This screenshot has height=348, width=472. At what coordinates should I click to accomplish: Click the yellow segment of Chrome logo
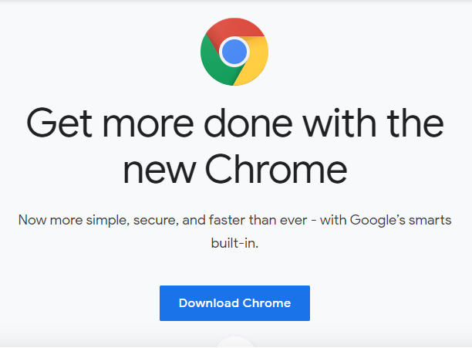(x=255, y=62)
